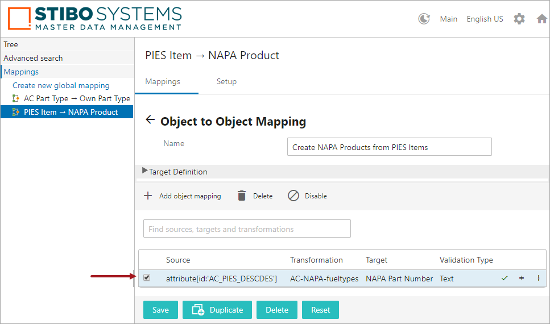
Task: Select AC Part Type → Own Part Type mapping
Action: point(77,98)
